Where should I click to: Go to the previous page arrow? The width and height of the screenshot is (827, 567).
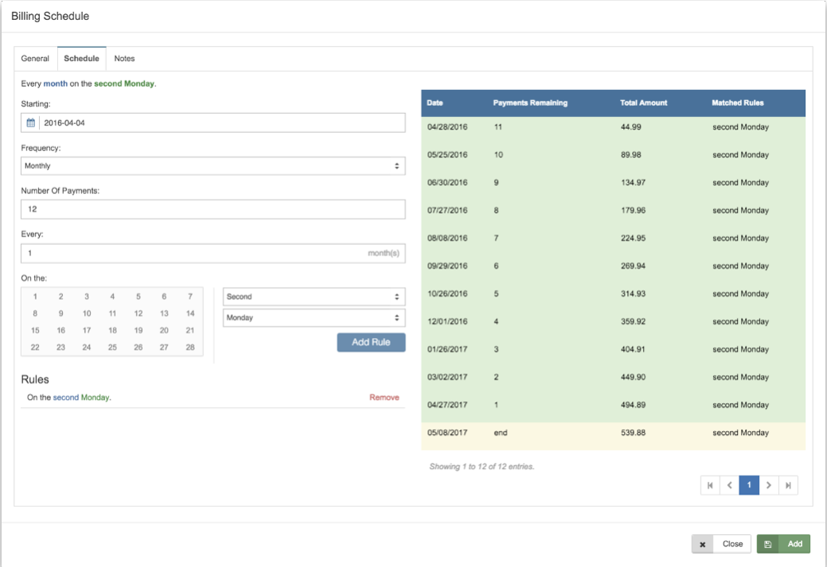pyautogui.click(x=730, y=485)
